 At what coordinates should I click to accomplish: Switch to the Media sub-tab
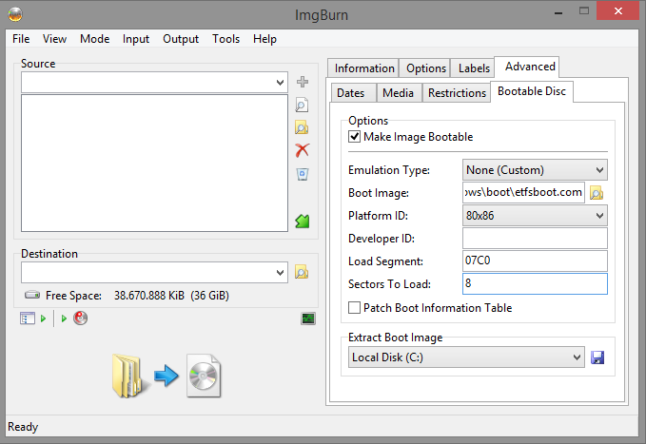[x=398, y=92]
